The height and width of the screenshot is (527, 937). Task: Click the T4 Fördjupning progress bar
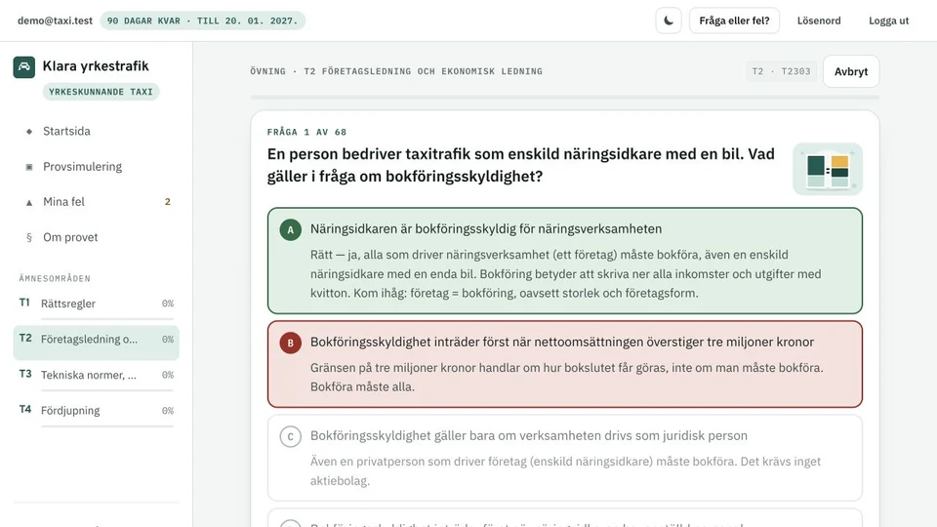click(x=107, y=426)
